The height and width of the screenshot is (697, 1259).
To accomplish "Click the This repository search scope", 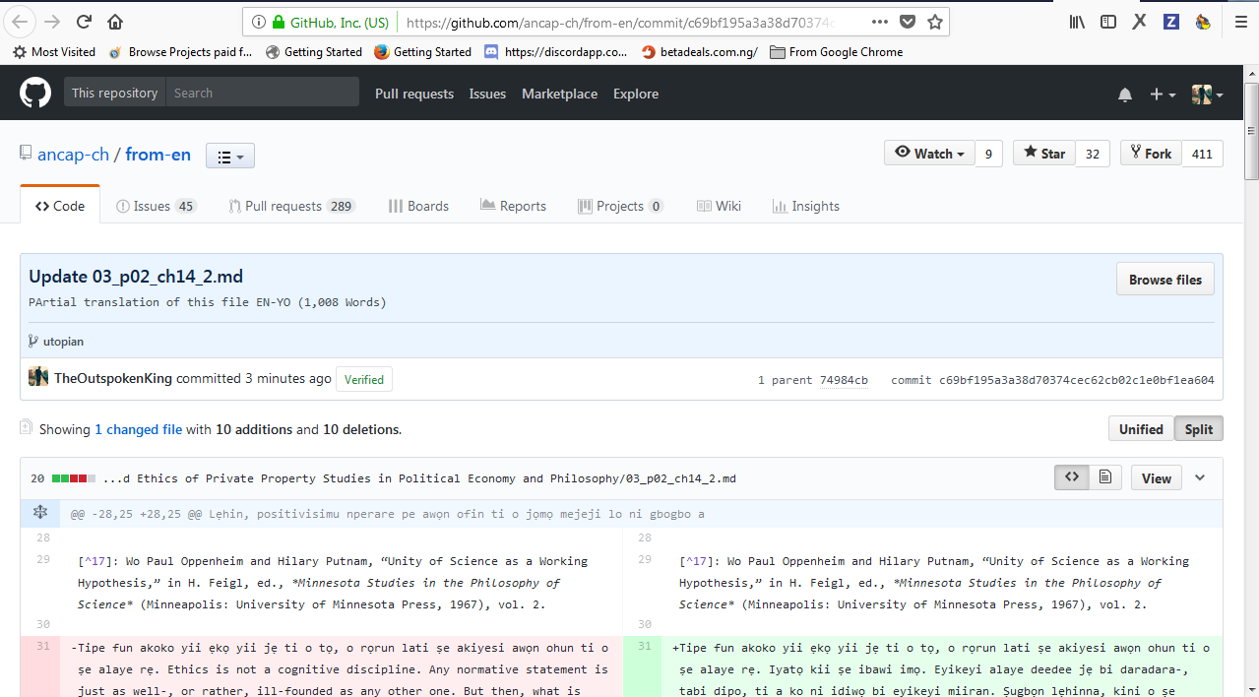I will [114, 93].
